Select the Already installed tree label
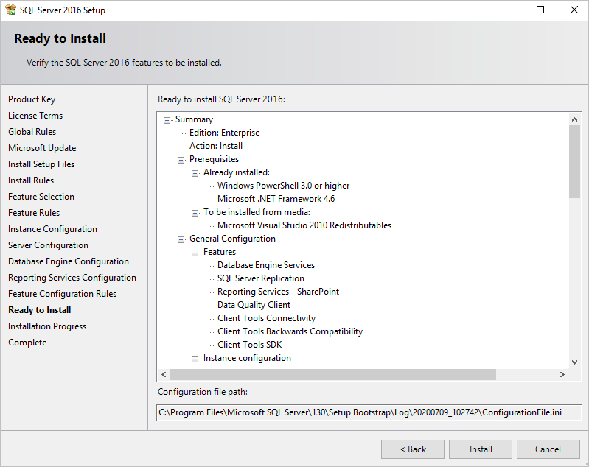 237,172
